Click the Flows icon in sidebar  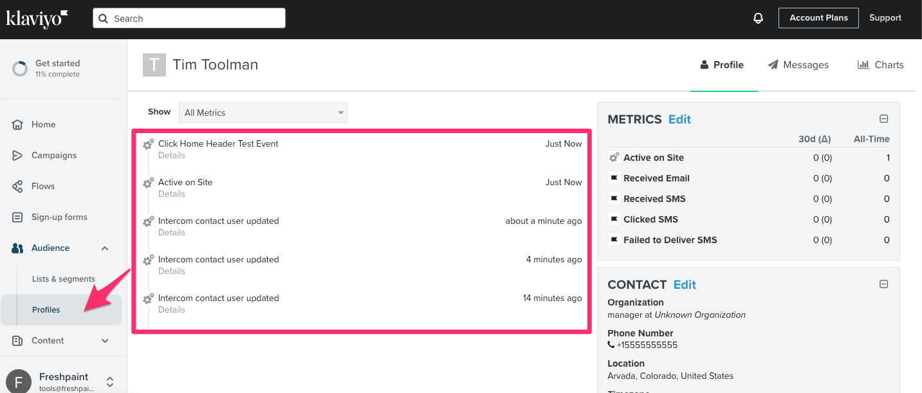18,187
